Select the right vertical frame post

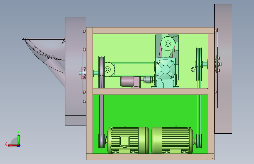211,94
